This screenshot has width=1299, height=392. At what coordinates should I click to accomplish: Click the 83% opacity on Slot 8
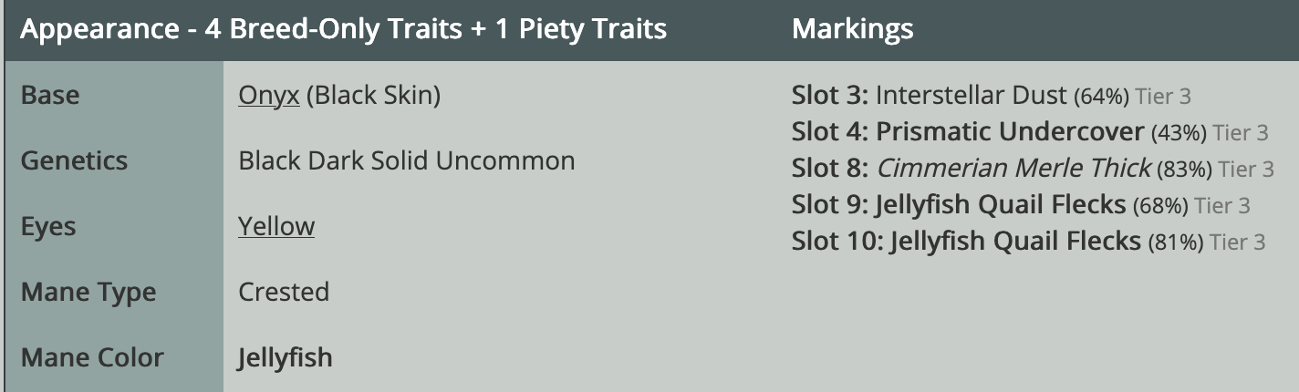1184,170
